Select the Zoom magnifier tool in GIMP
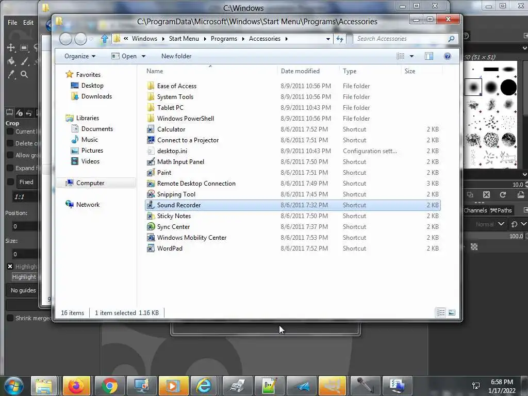This screenshot has height=396, width=528. 24,74
